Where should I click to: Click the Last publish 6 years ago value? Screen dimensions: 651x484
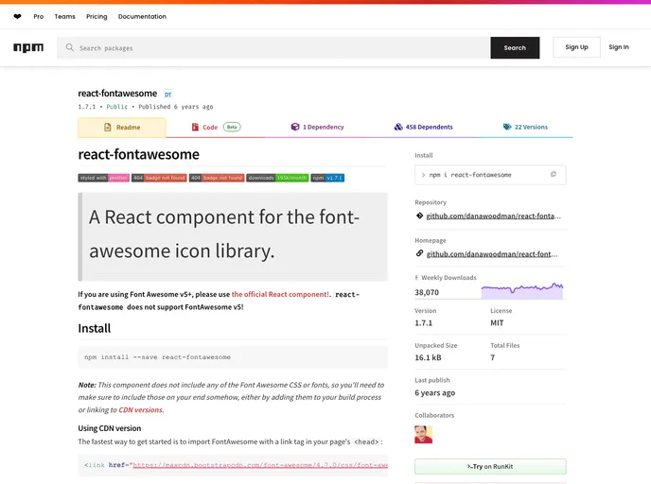point(434,392)
